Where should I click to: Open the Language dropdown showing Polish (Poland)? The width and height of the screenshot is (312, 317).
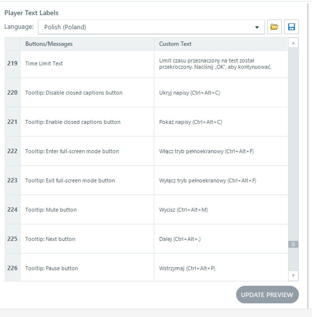tap(151, 27)
